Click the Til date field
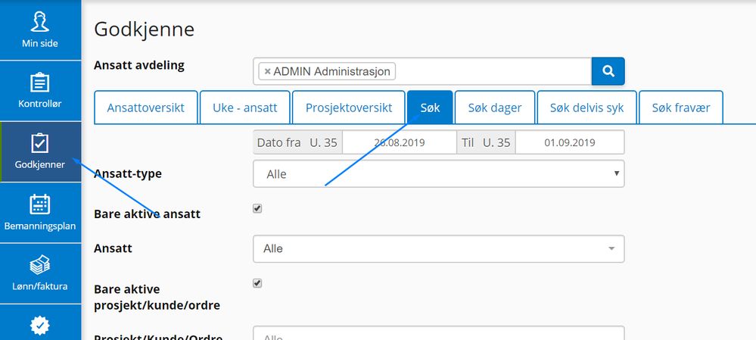This screenshot has height=340, width=756. 569,142
